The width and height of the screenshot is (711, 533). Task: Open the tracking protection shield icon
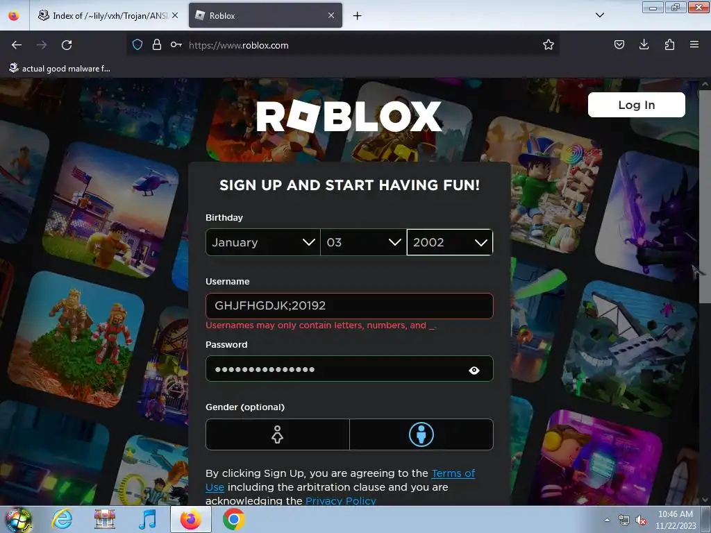tap(137, 45)
